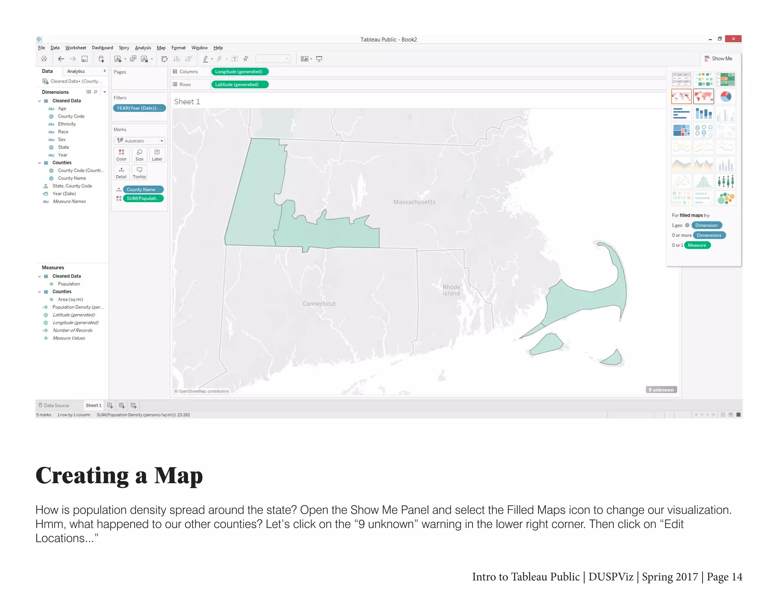Click the Latitude (generated) pill on Rows
The image size is (778, 601).
(240, 84)
